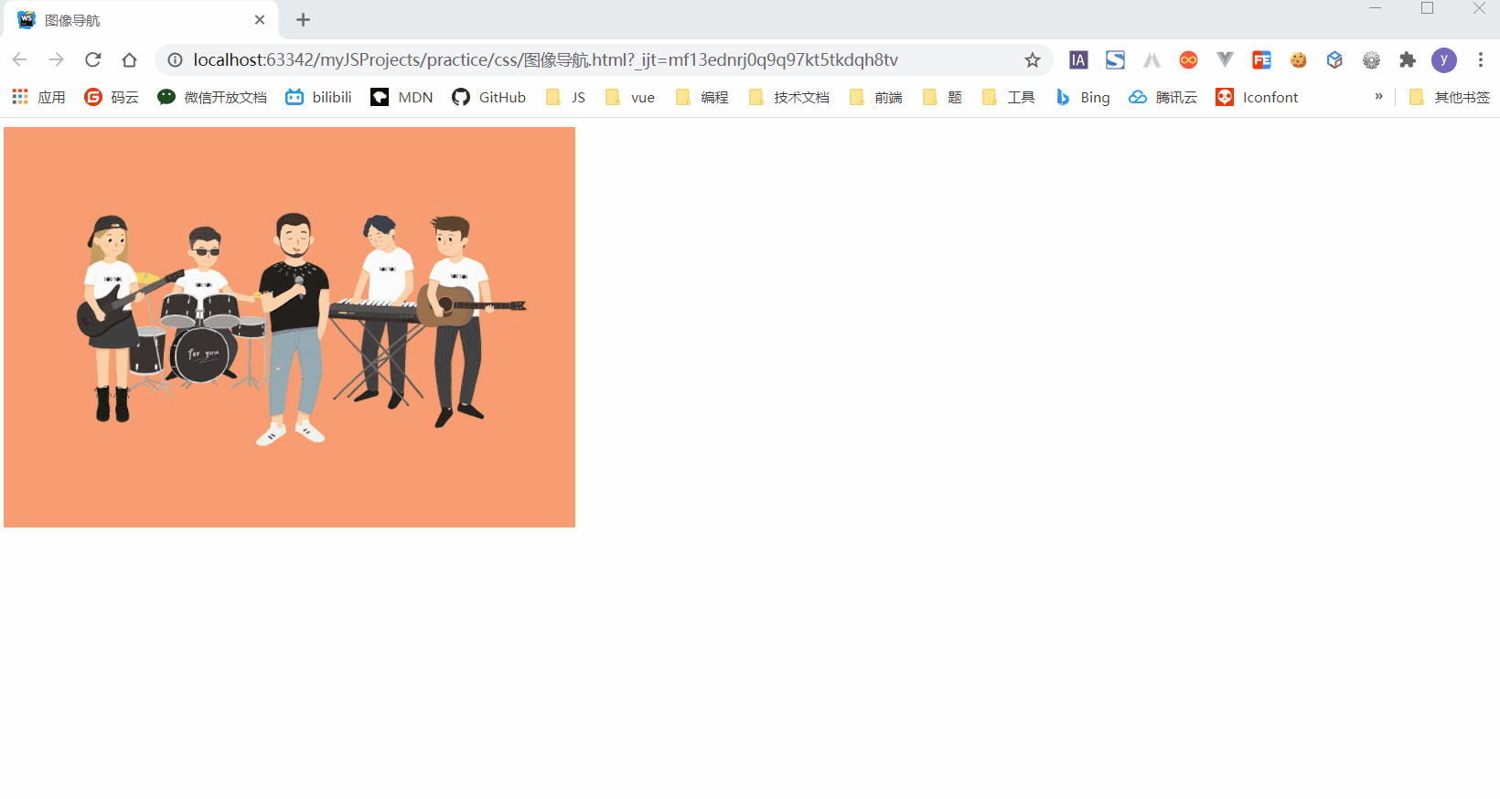Expand the vue bookmark folder
This screenshot has width=1500, height=799.
pyautogui.click(x=630, y=97)
